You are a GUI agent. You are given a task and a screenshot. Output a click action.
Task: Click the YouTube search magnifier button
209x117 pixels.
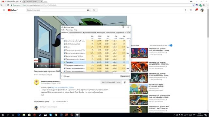pyautogui.click(x=94, y=10)
